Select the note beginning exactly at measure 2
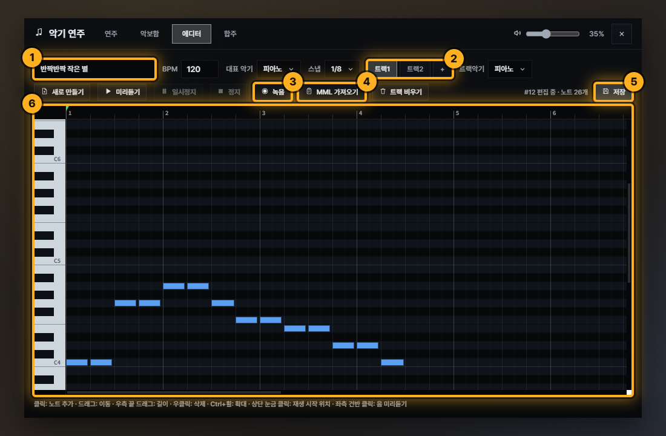 pyautogui.click(x=174, y=286)
